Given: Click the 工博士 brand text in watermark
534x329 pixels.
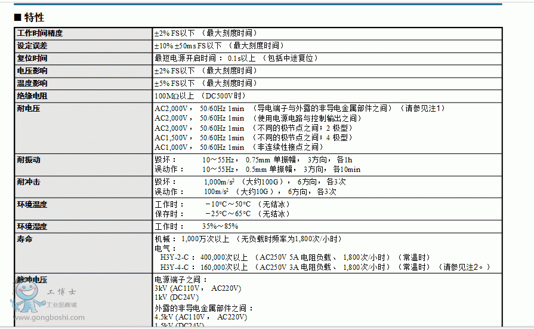Looking at the screenshot, I should coord(61,293).
